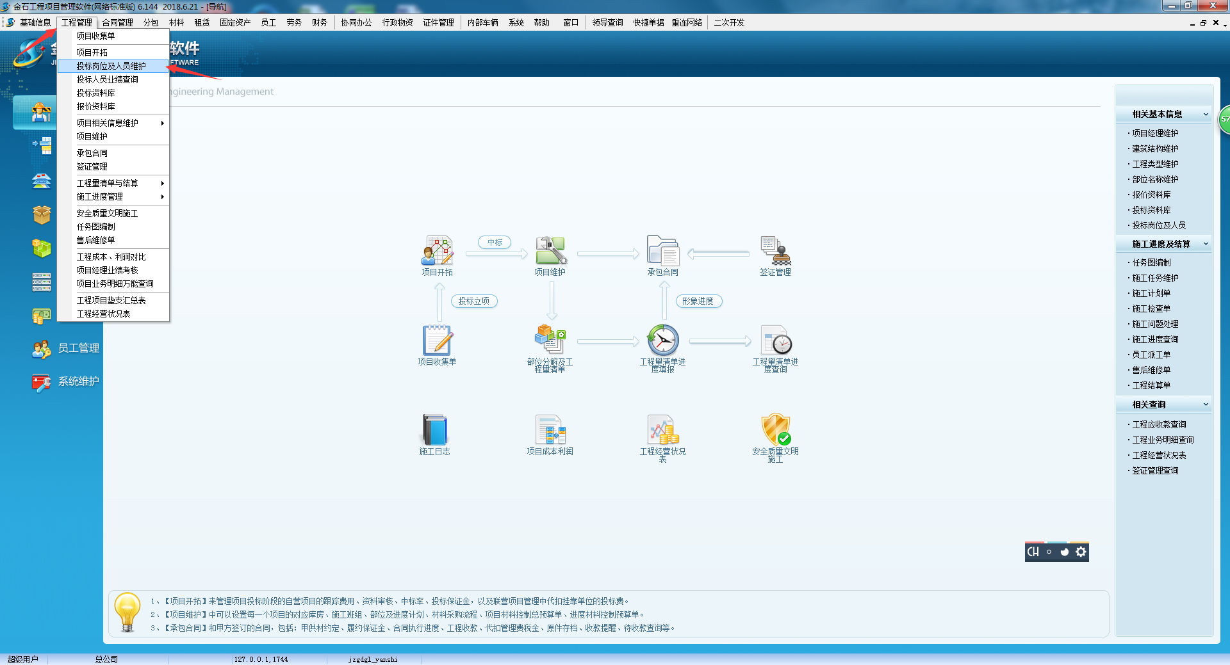Launch the 签证管理 stamp icon

point(775,251)
